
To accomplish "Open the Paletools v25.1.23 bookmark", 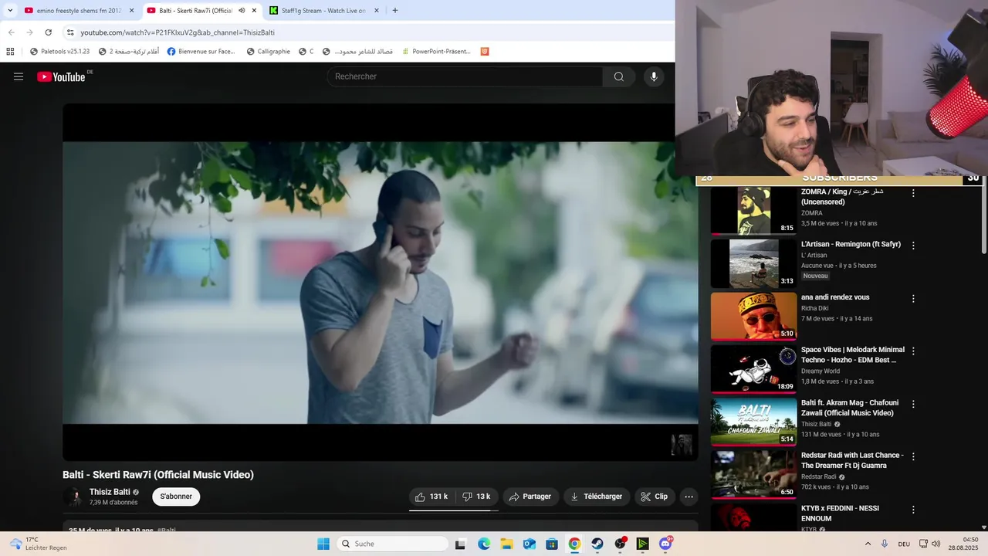I will (59, 52).
